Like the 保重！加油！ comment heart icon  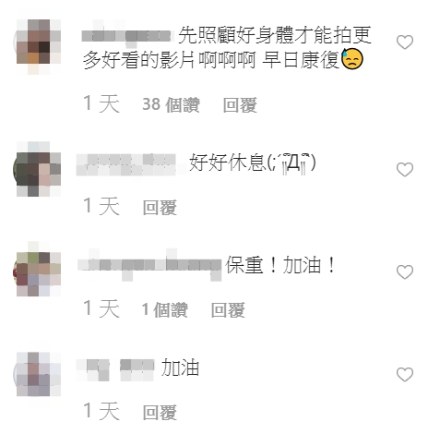pos(405,272)
